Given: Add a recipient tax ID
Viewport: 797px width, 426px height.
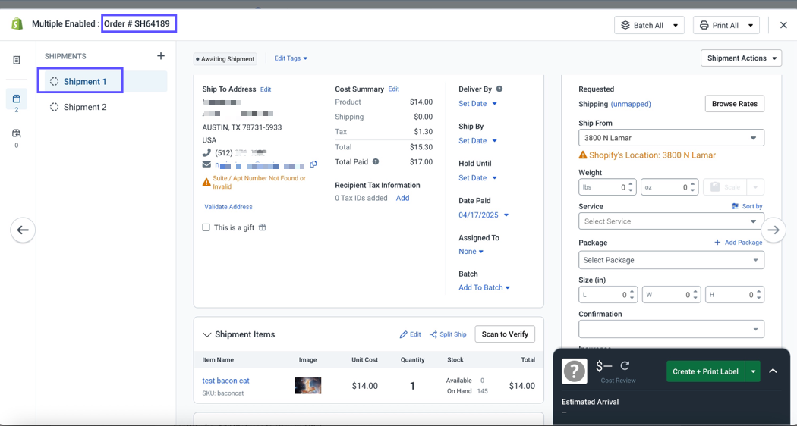Looking at the screenshot, I should [402, 198].
